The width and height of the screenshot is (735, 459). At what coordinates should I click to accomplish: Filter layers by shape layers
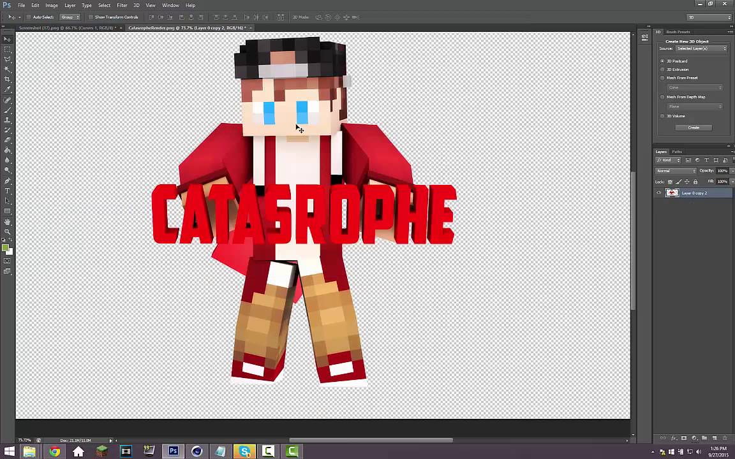[x=716, y=160]
